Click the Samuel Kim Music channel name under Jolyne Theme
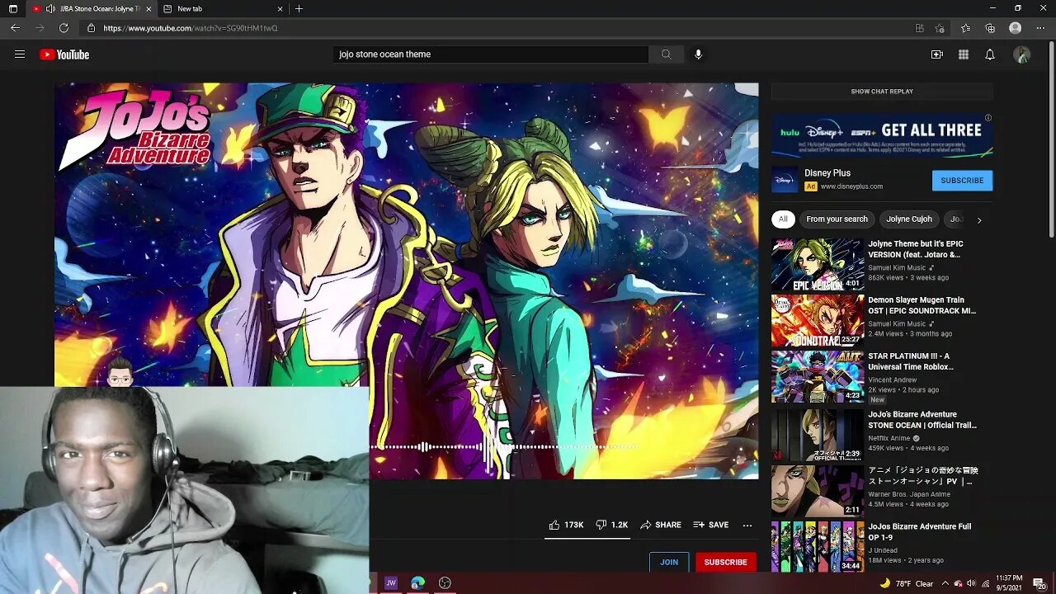Screen dimensions: 1056x594 pyautogui.click(x=897, y=268)
